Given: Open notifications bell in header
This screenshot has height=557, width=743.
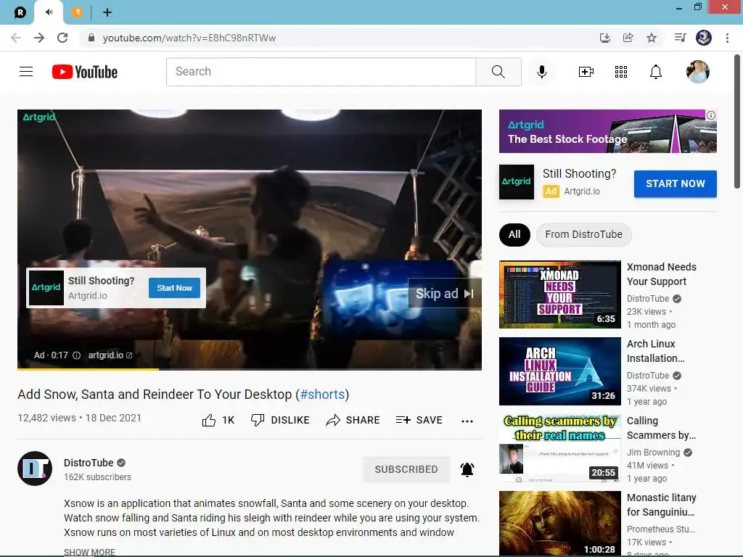Looking at the screenshot, I should pyautogui.click(x=656, y=72).
